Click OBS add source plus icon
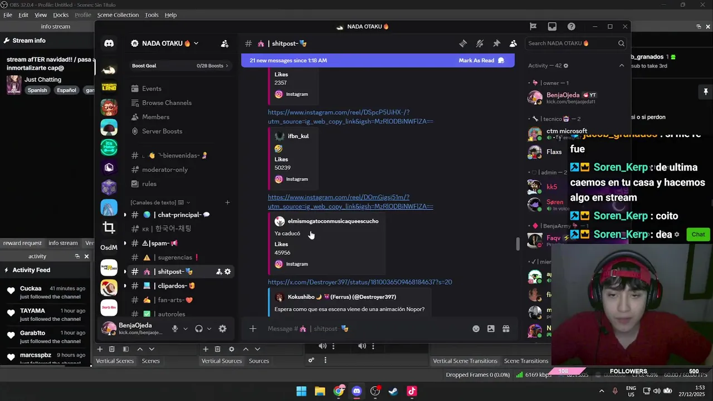Viewport: 713px width, 401px height. 206,349
